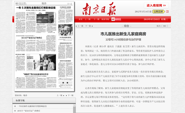Click the 10万字"家访日记"的背后 headline in thumbnail
Screen dimensions: 185x113
click(x=32, y=38)
